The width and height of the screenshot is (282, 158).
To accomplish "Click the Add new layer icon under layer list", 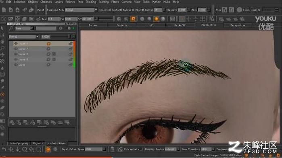I will tap(12, 123).
